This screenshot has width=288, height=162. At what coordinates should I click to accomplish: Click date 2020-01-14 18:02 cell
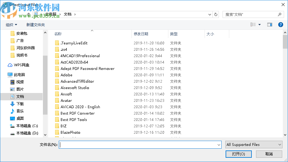coord(149,113)
